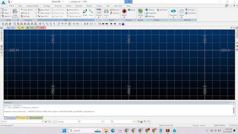Open File Explorer from taskbar
The width and height of the screenshot is (238, 134).
pos(106,131)
